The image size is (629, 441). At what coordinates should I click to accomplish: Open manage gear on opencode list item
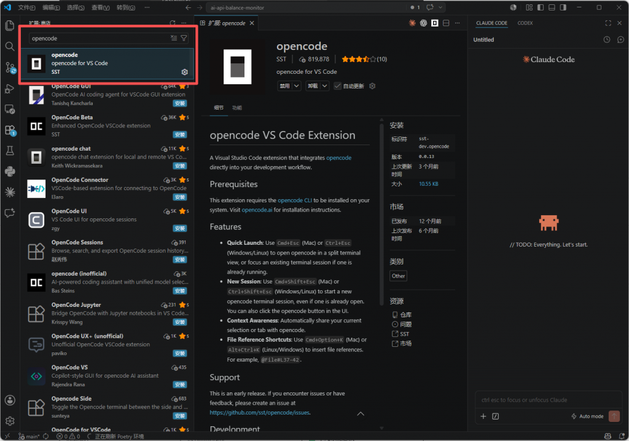pos(184,72)
